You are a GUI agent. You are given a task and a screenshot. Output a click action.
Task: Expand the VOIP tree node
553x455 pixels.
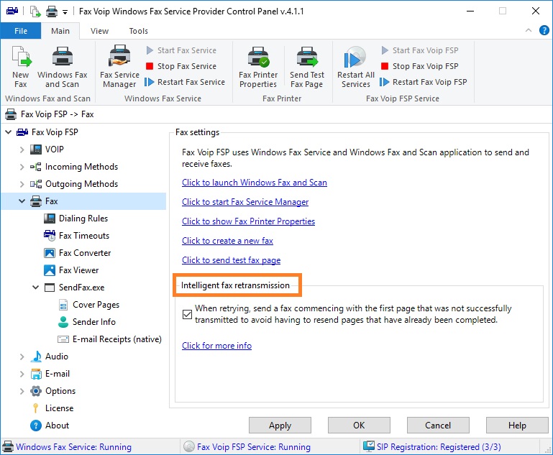tap(22, 150)
